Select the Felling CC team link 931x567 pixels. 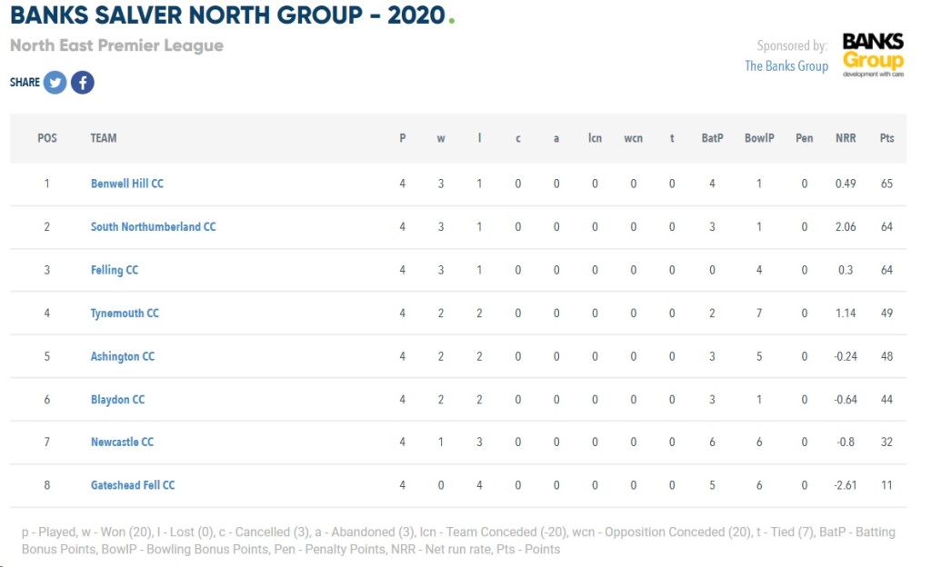115,271
